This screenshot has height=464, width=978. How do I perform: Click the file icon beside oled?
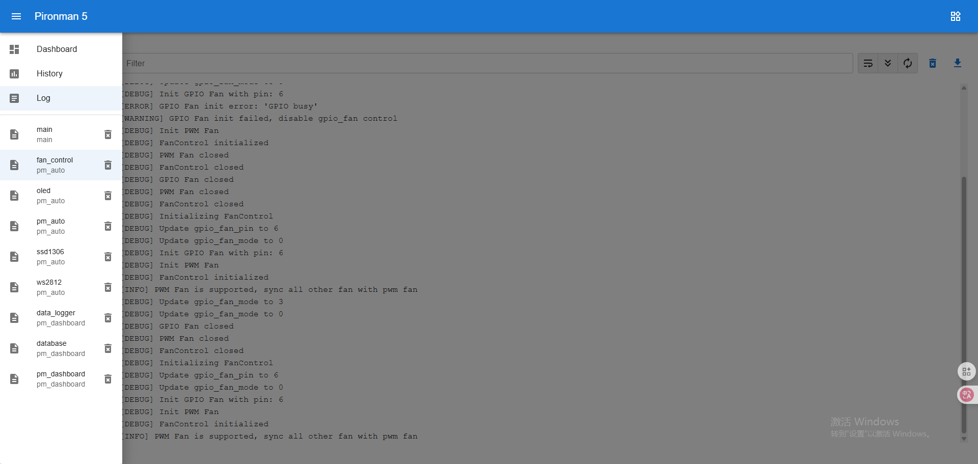(x=14, y=196)
